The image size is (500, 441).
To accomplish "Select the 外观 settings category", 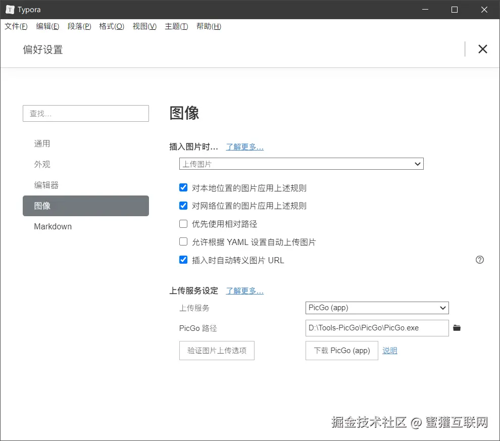I will click(86, 164).
